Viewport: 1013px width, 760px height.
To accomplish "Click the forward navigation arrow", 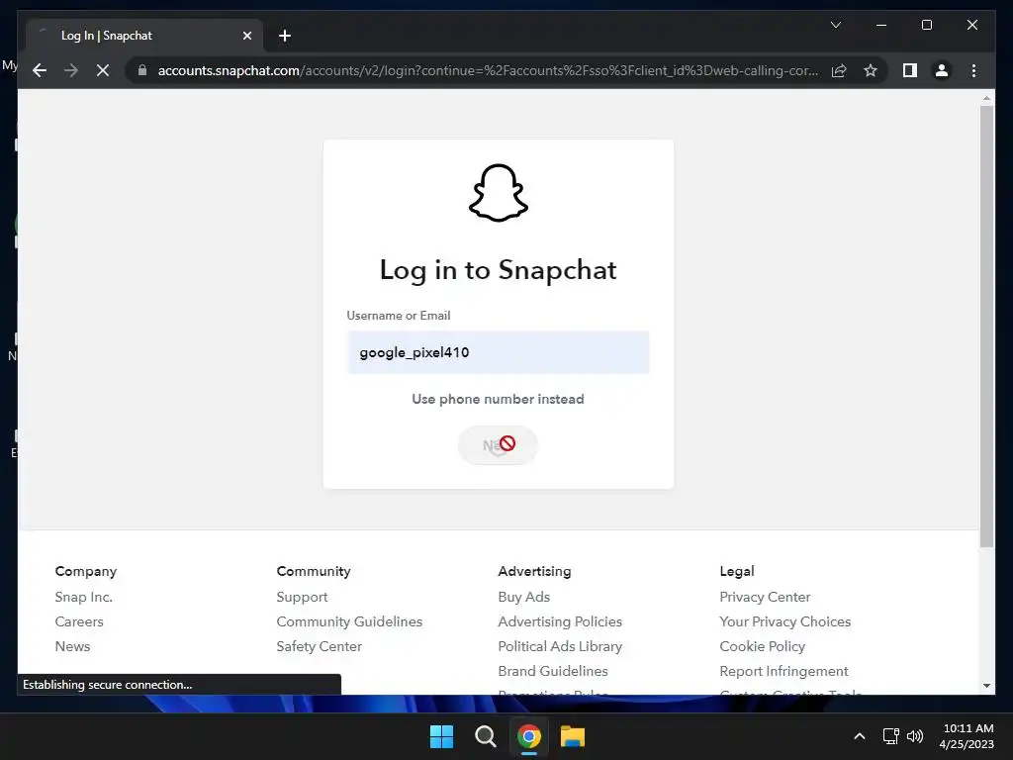I will 71,70.
